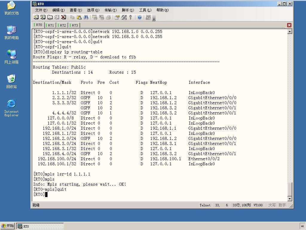306x230 pixels.
Task: Click the 我的文档 desktop icon
Action: click(x=12, y=8)
